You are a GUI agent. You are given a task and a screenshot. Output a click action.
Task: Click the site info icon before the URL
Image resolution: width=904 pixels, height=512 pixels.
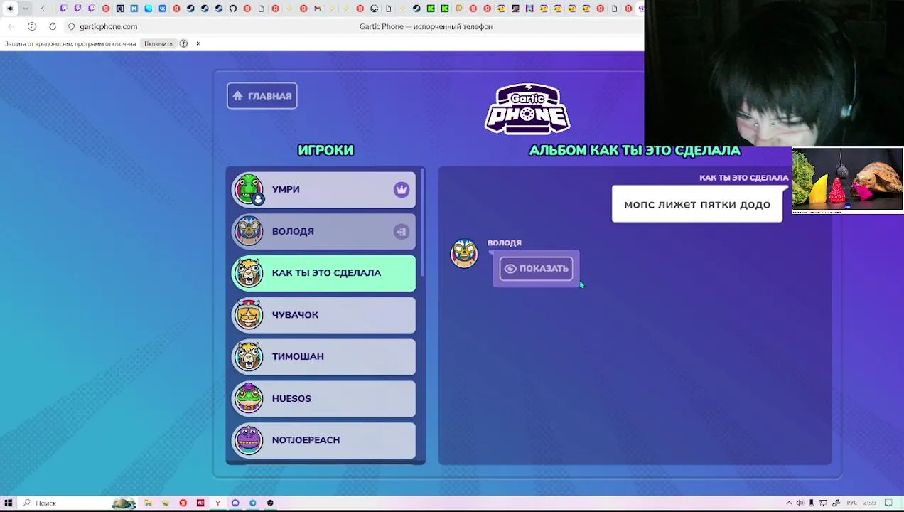pyautogui.click(x=72, y=26)
